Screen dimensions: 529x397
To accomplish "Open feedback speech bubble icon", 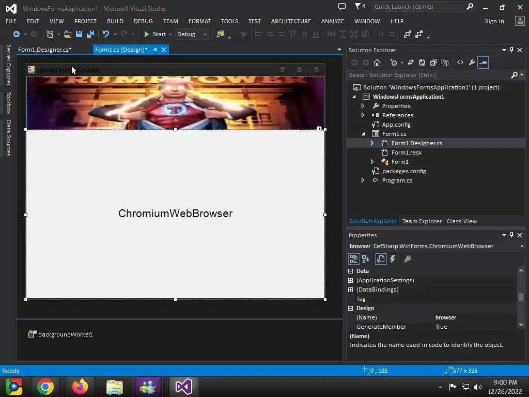I will click(x=342, y=6).
